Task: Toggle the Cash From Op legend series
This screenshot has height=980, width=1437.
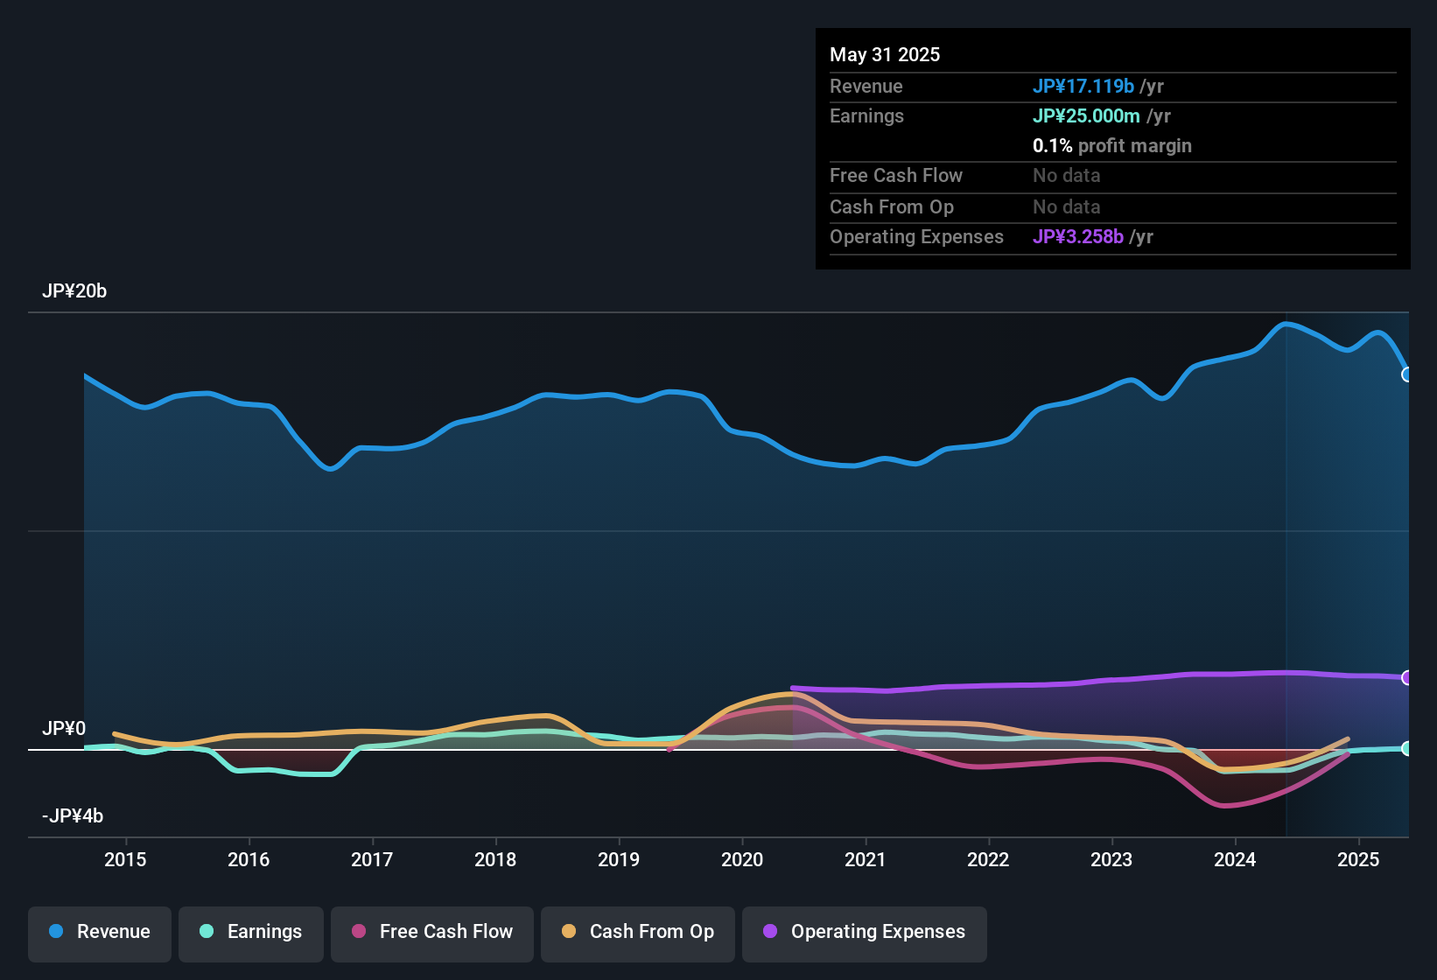Action: [638, 933]
